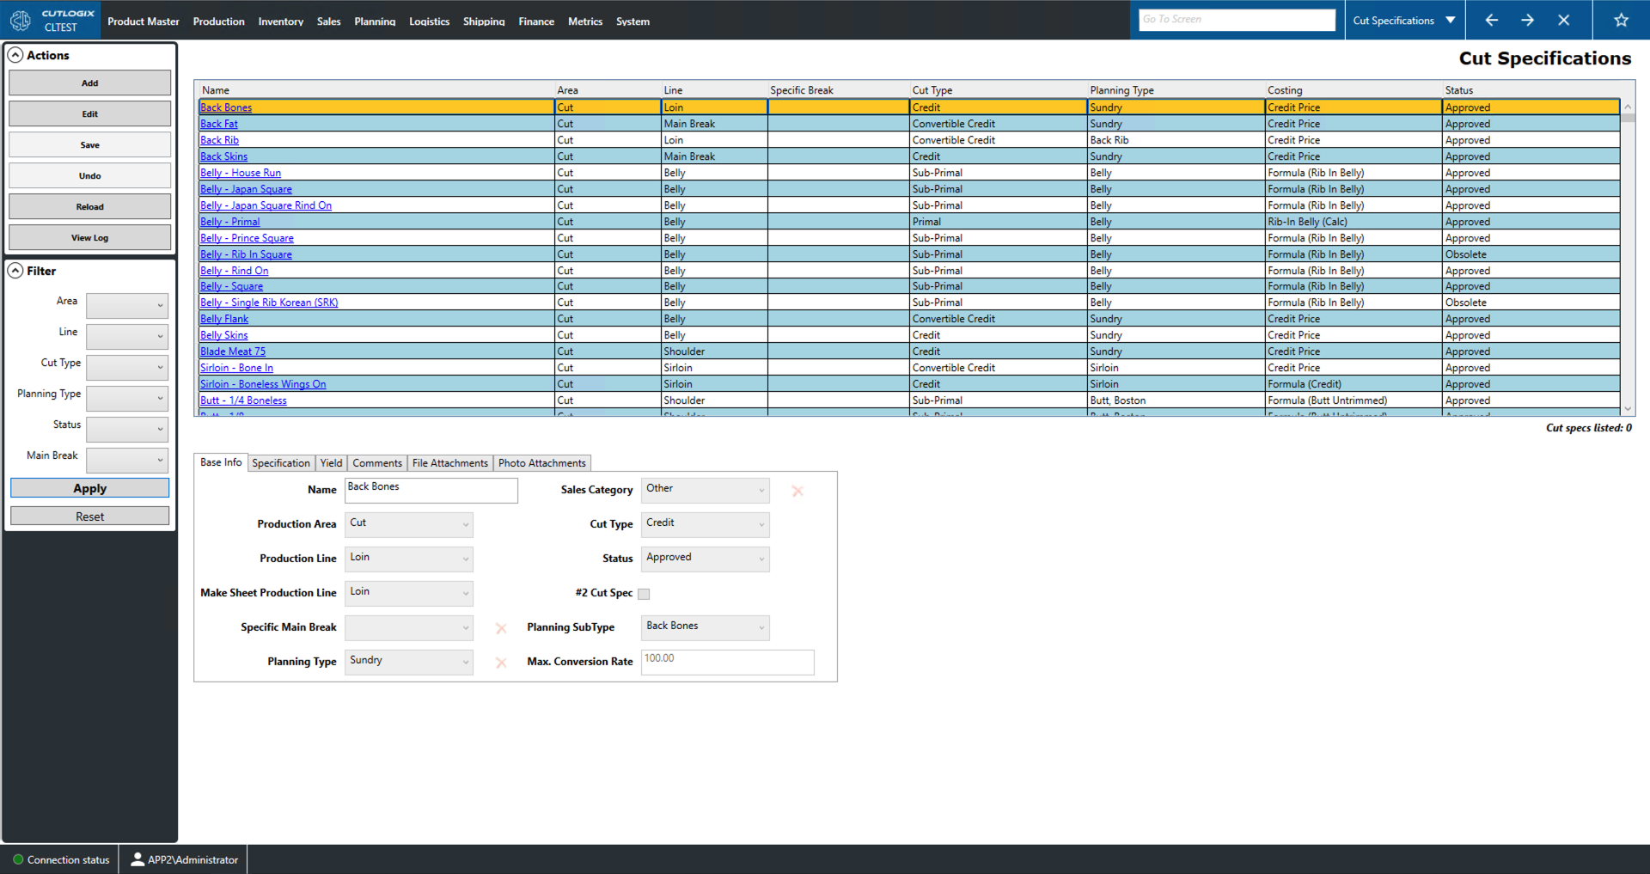Collapse the Filter panel with its chevron

15,271
